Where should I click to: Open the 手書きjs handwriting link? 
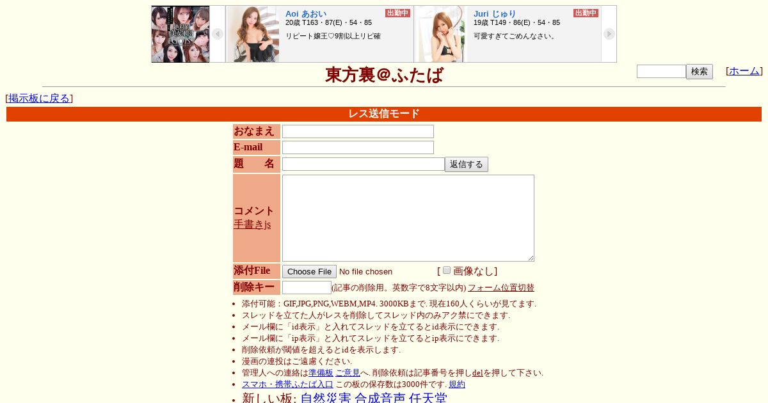pyautogui.click(x=252, y=225)
